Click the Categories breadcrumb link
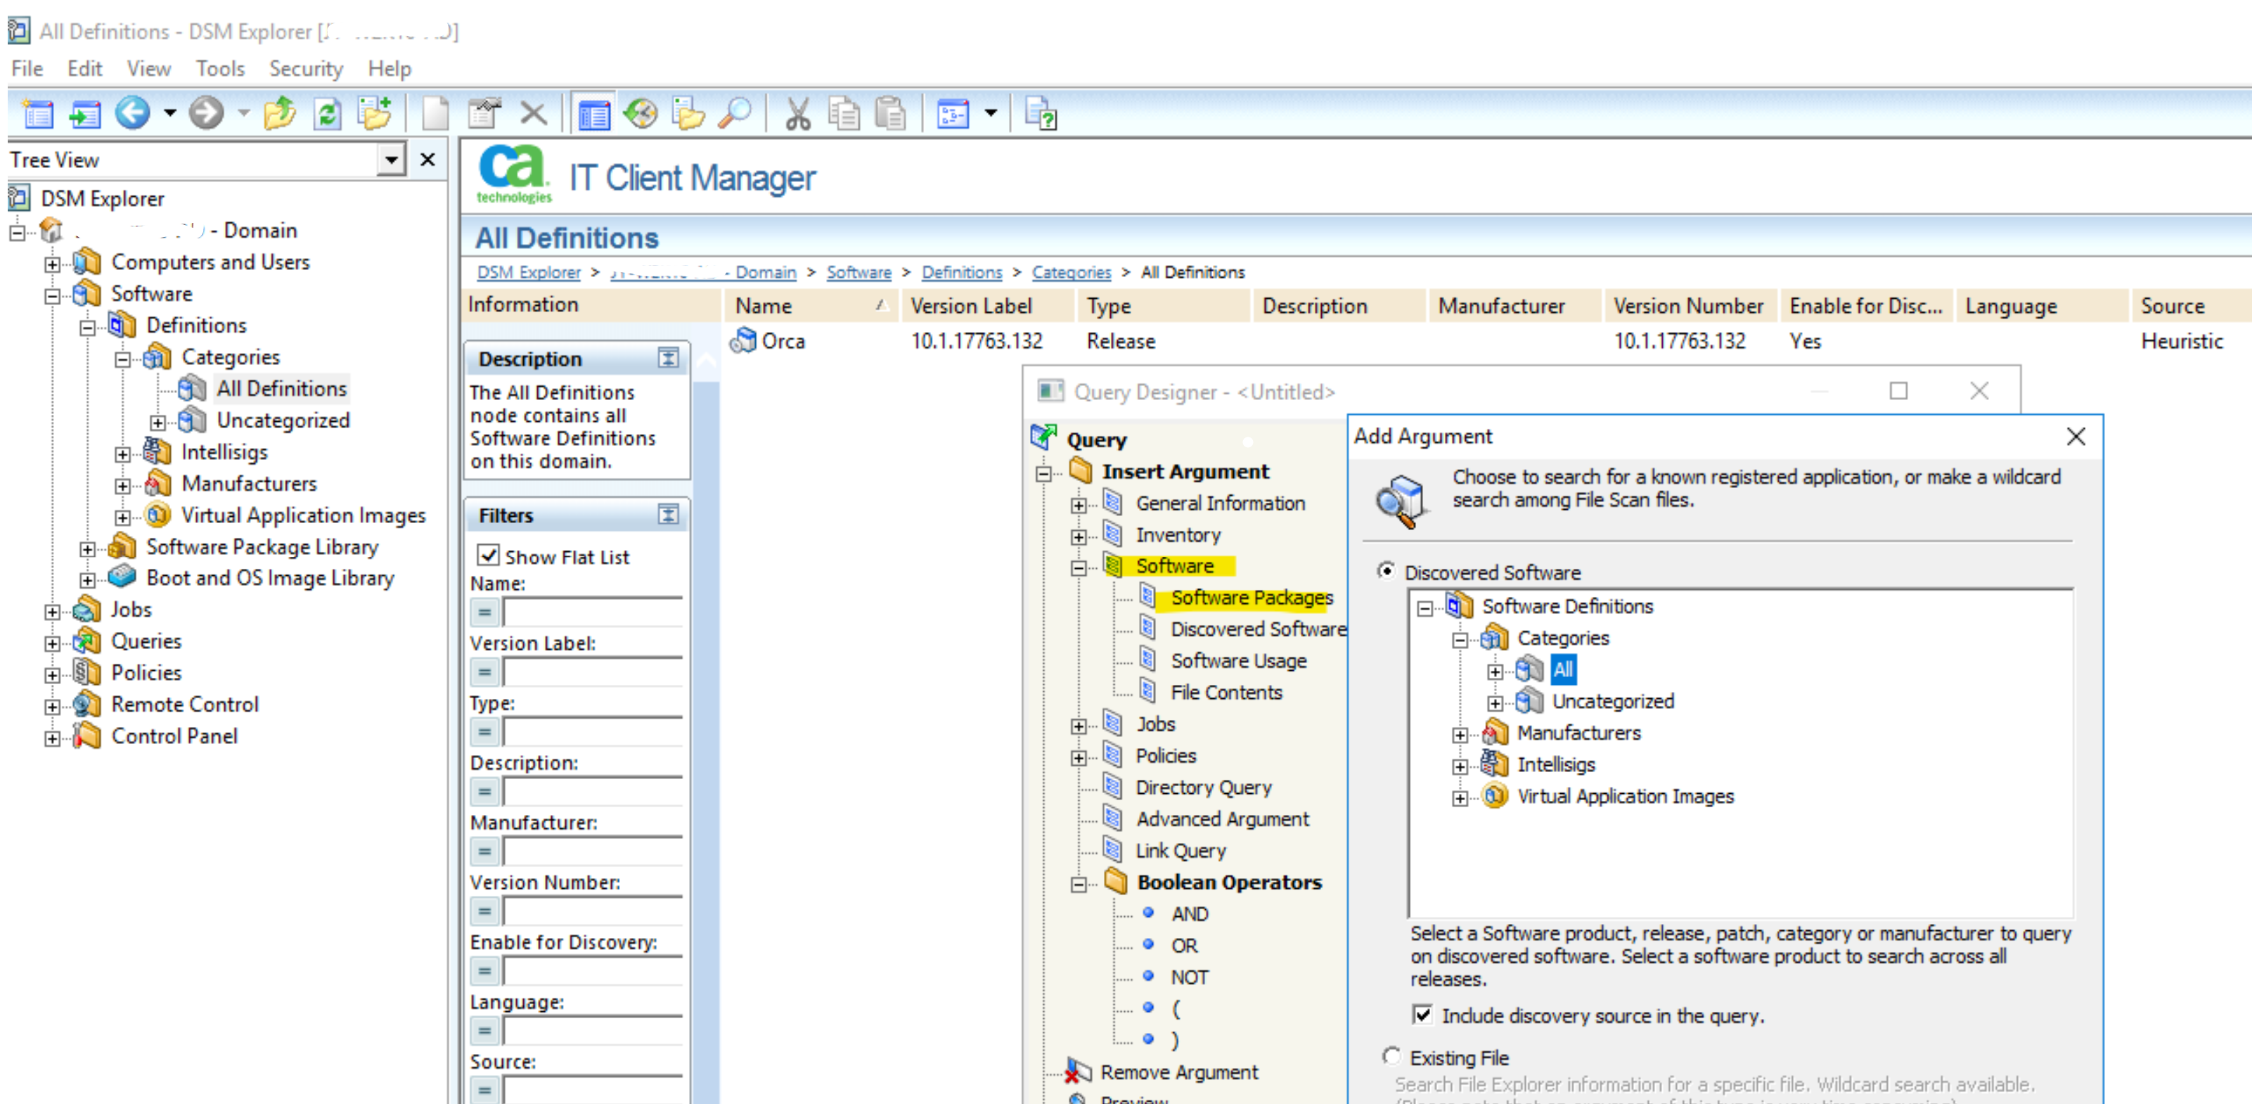This screenshot has height=1118, width=2264. point(1070,273)
